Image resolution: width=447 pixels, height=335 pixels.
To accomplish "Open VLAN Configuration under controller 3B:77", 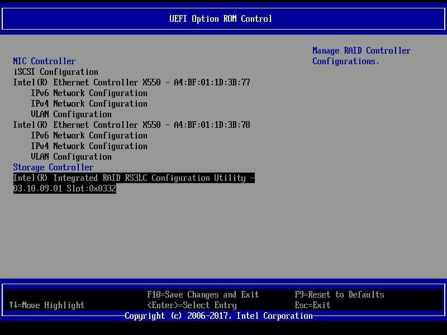I will coord(71,114).
